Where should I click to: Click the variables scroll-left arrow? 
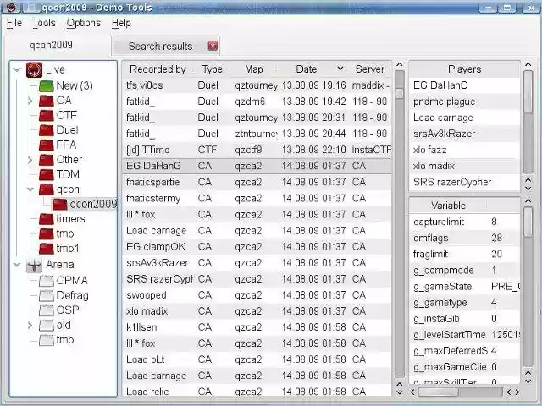[x=412, y=392]
